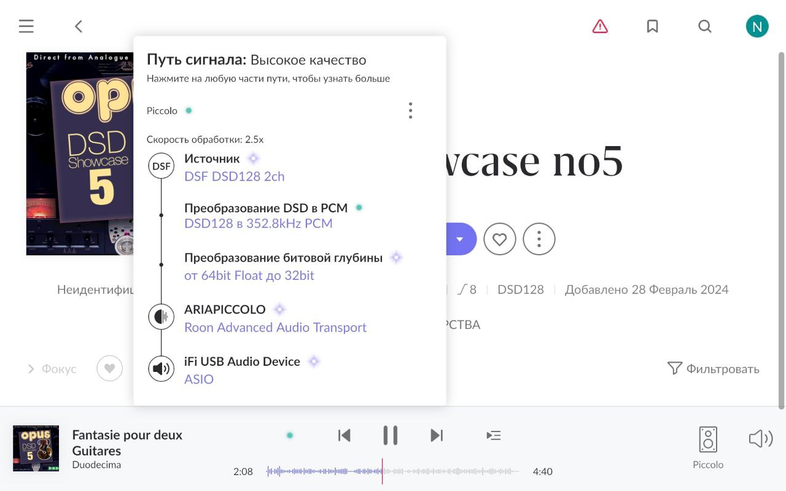This screenshot has width=786, height=491.
Task: Click star next to iFi USB Audio Device
Action: [314, 361]
